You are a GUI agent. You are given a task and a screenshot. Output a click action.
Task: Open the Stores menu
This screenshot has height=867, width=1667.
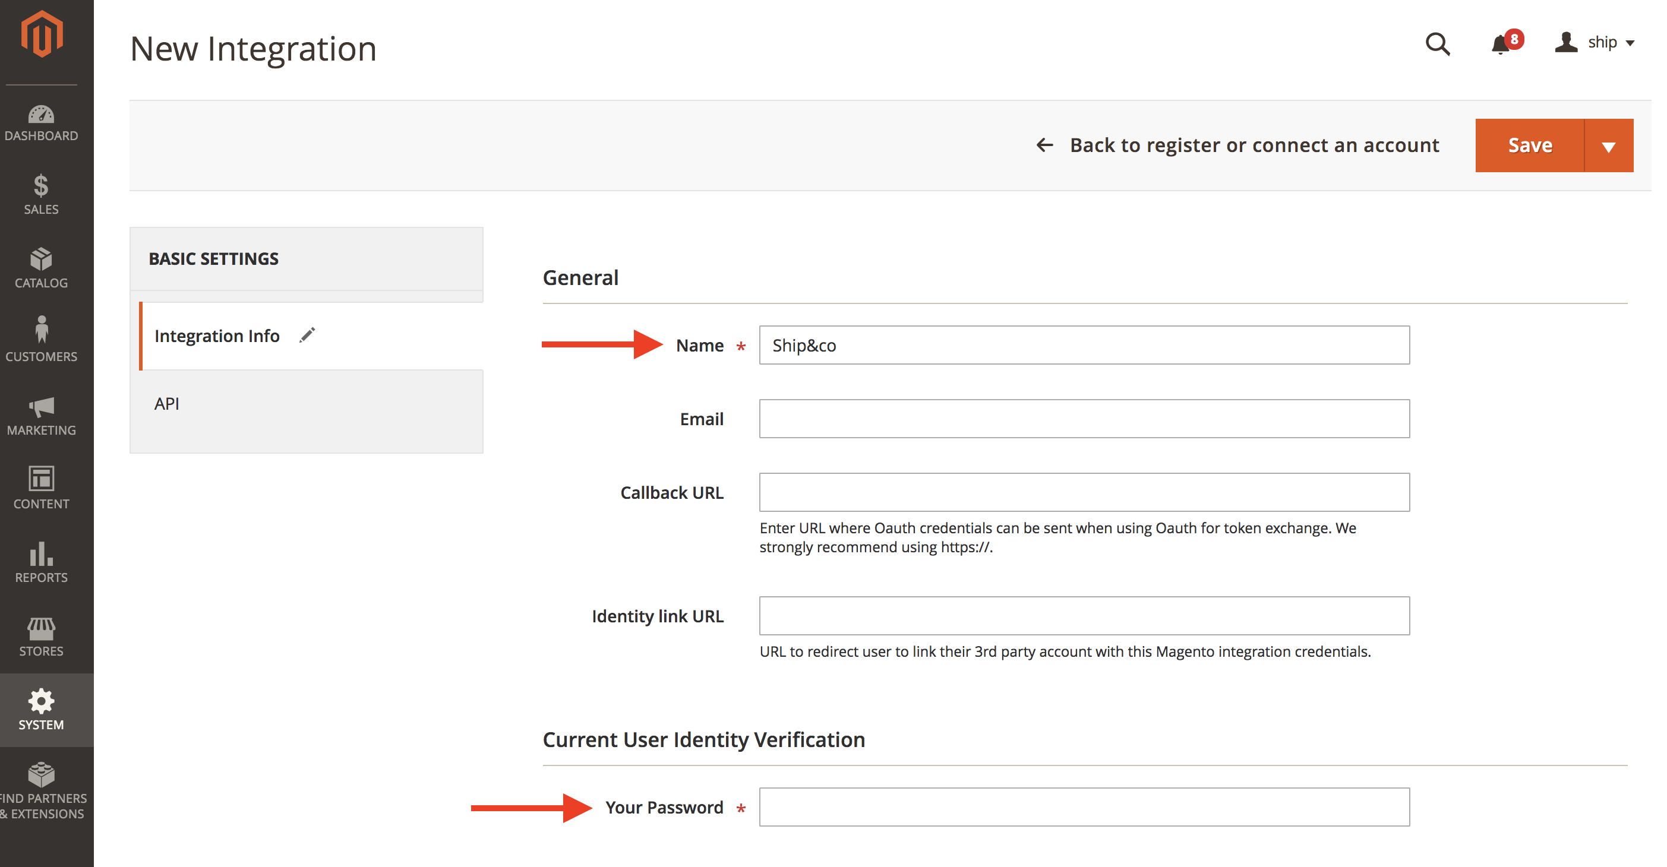point(42,636)
